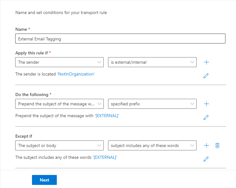Add another exception under Except if

tap(207, 145)
